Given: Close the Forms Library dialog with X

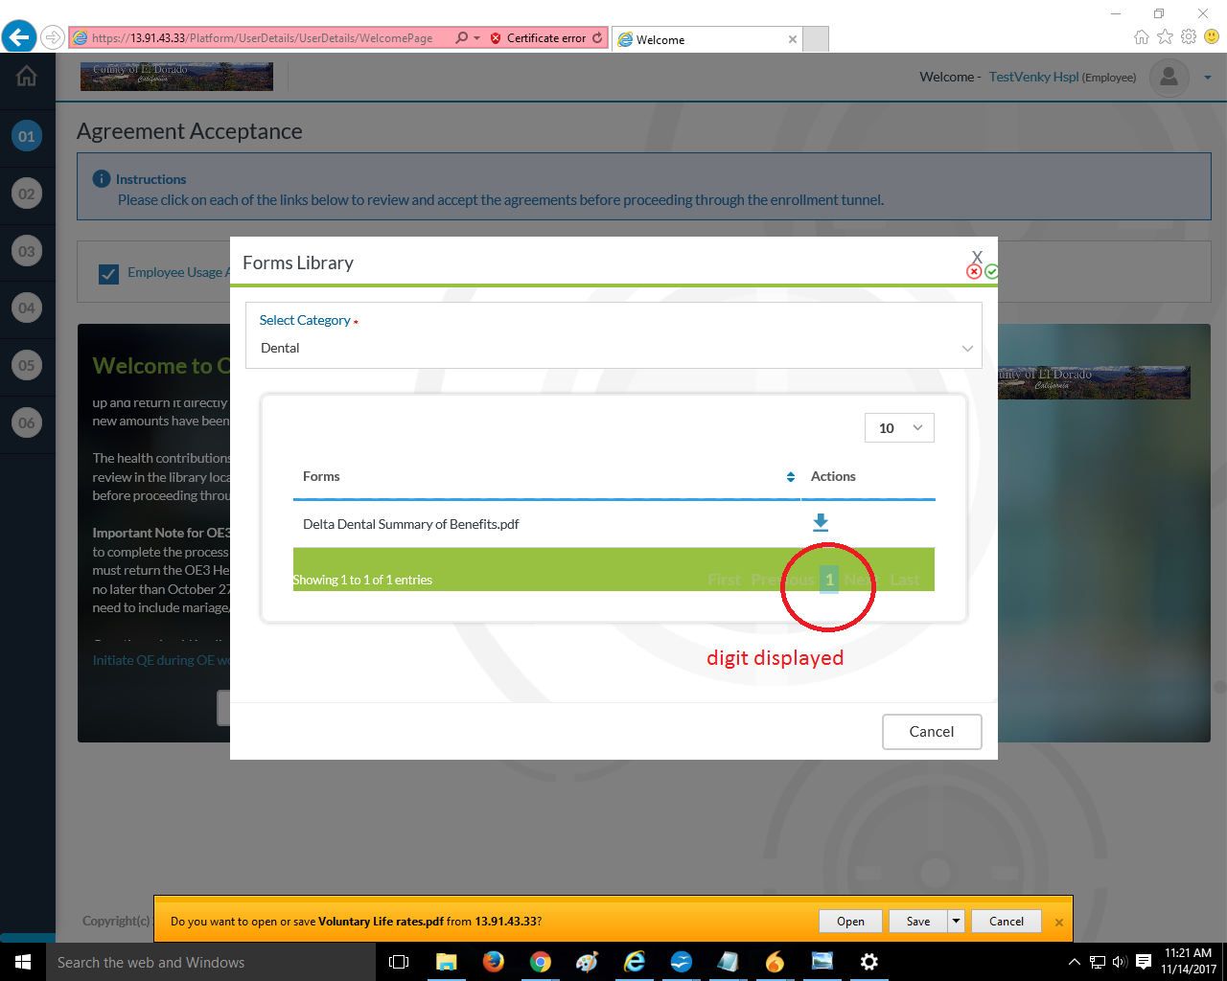Looking at the screenshot, I should (x=977, y=257).
